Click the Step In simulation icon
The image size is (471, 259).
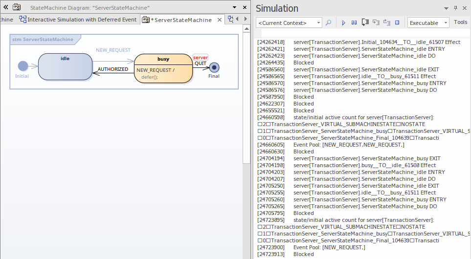376,23
